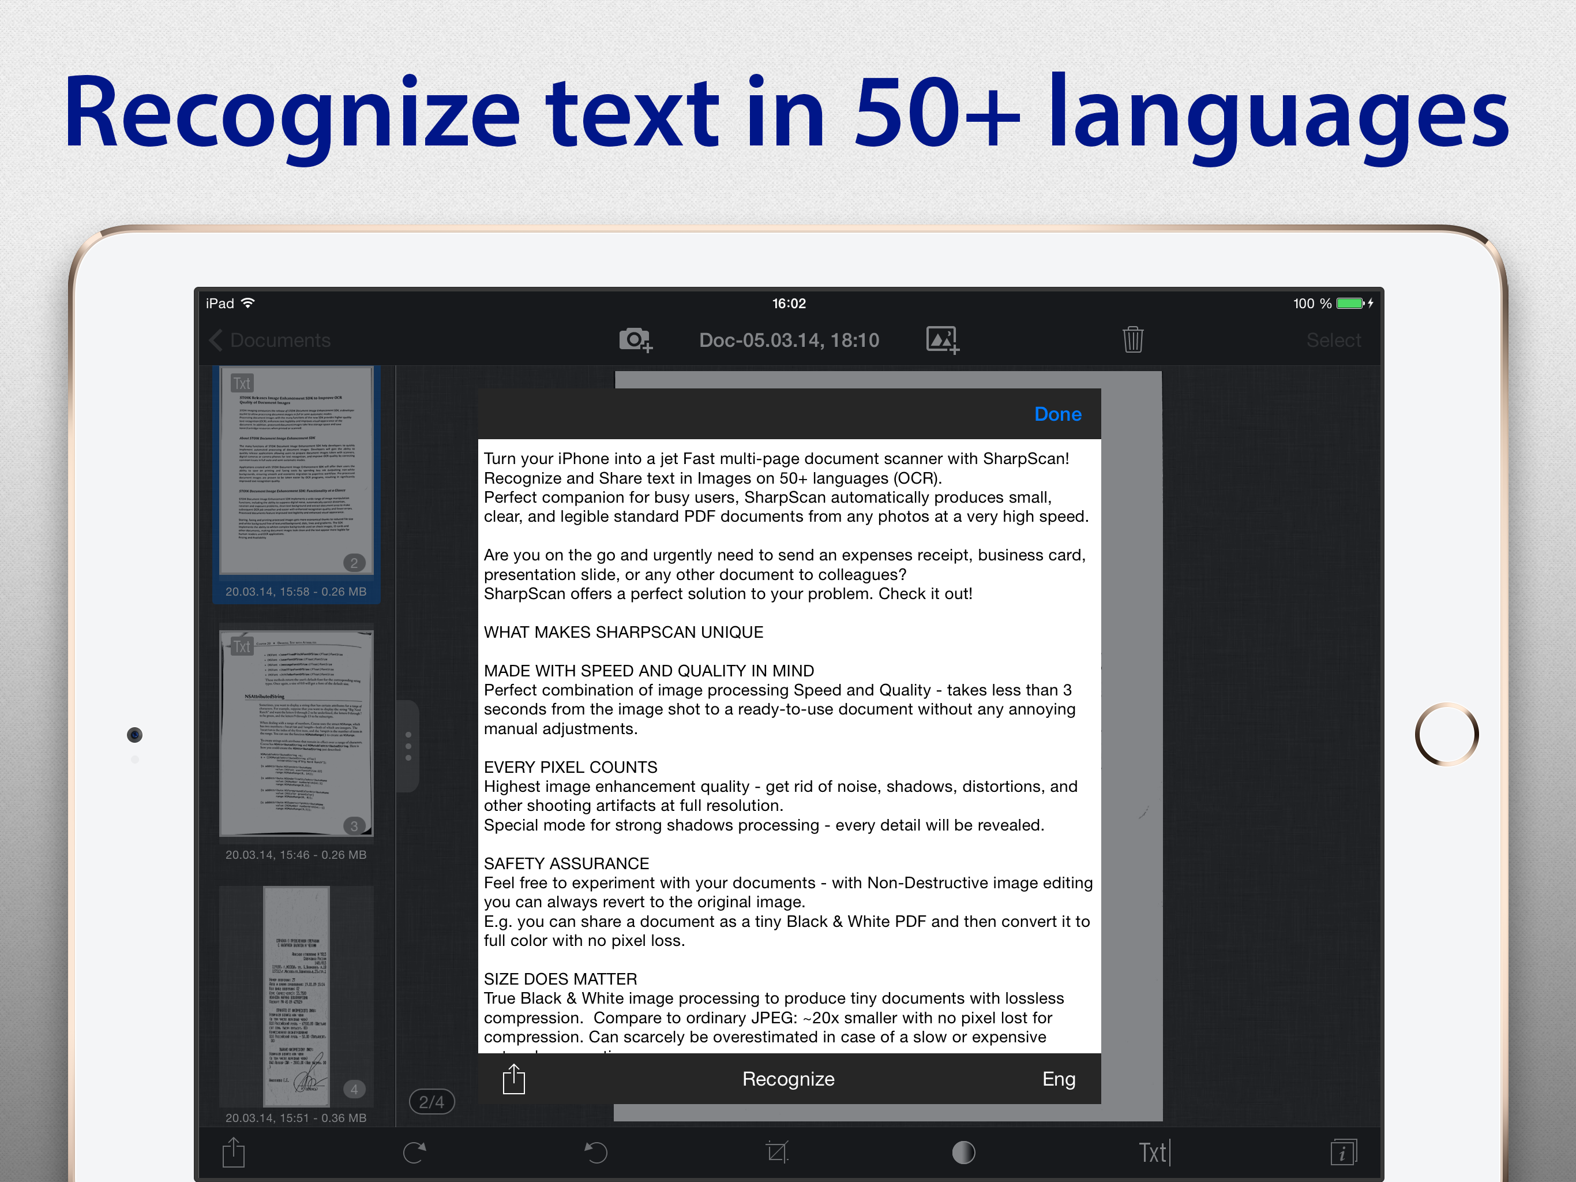Tap the Doc-05.03.14, 18:10 title

(789, 340)
